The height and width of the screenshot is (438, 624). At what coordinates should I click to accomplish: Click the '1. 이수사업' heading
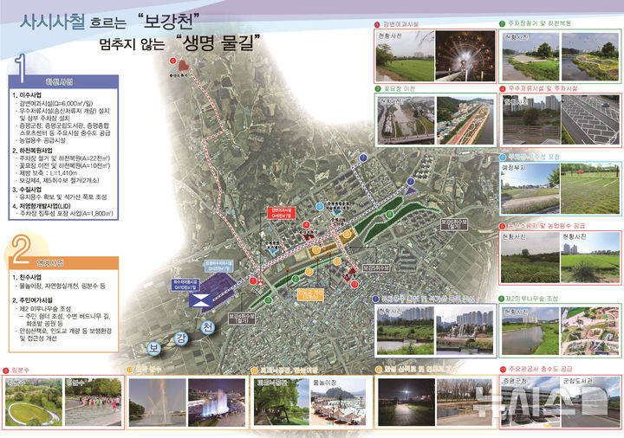27,95
